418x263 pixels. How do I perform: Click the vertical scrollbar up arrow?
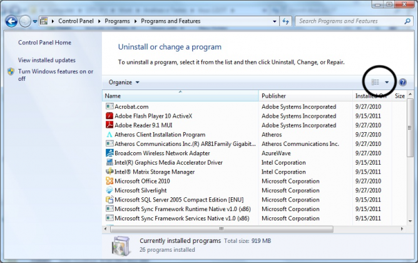(410, 94)
